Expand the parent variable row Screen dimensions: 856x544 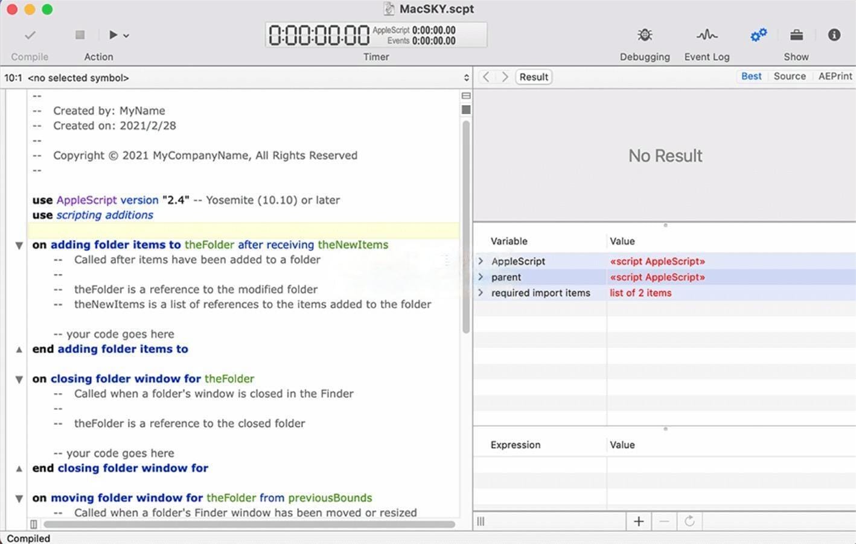[481, 277]
